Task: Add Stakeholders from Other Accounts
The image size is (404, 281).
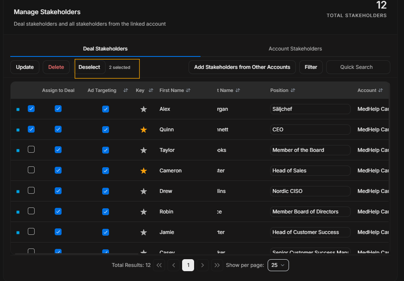Action: tap(242, 67)
